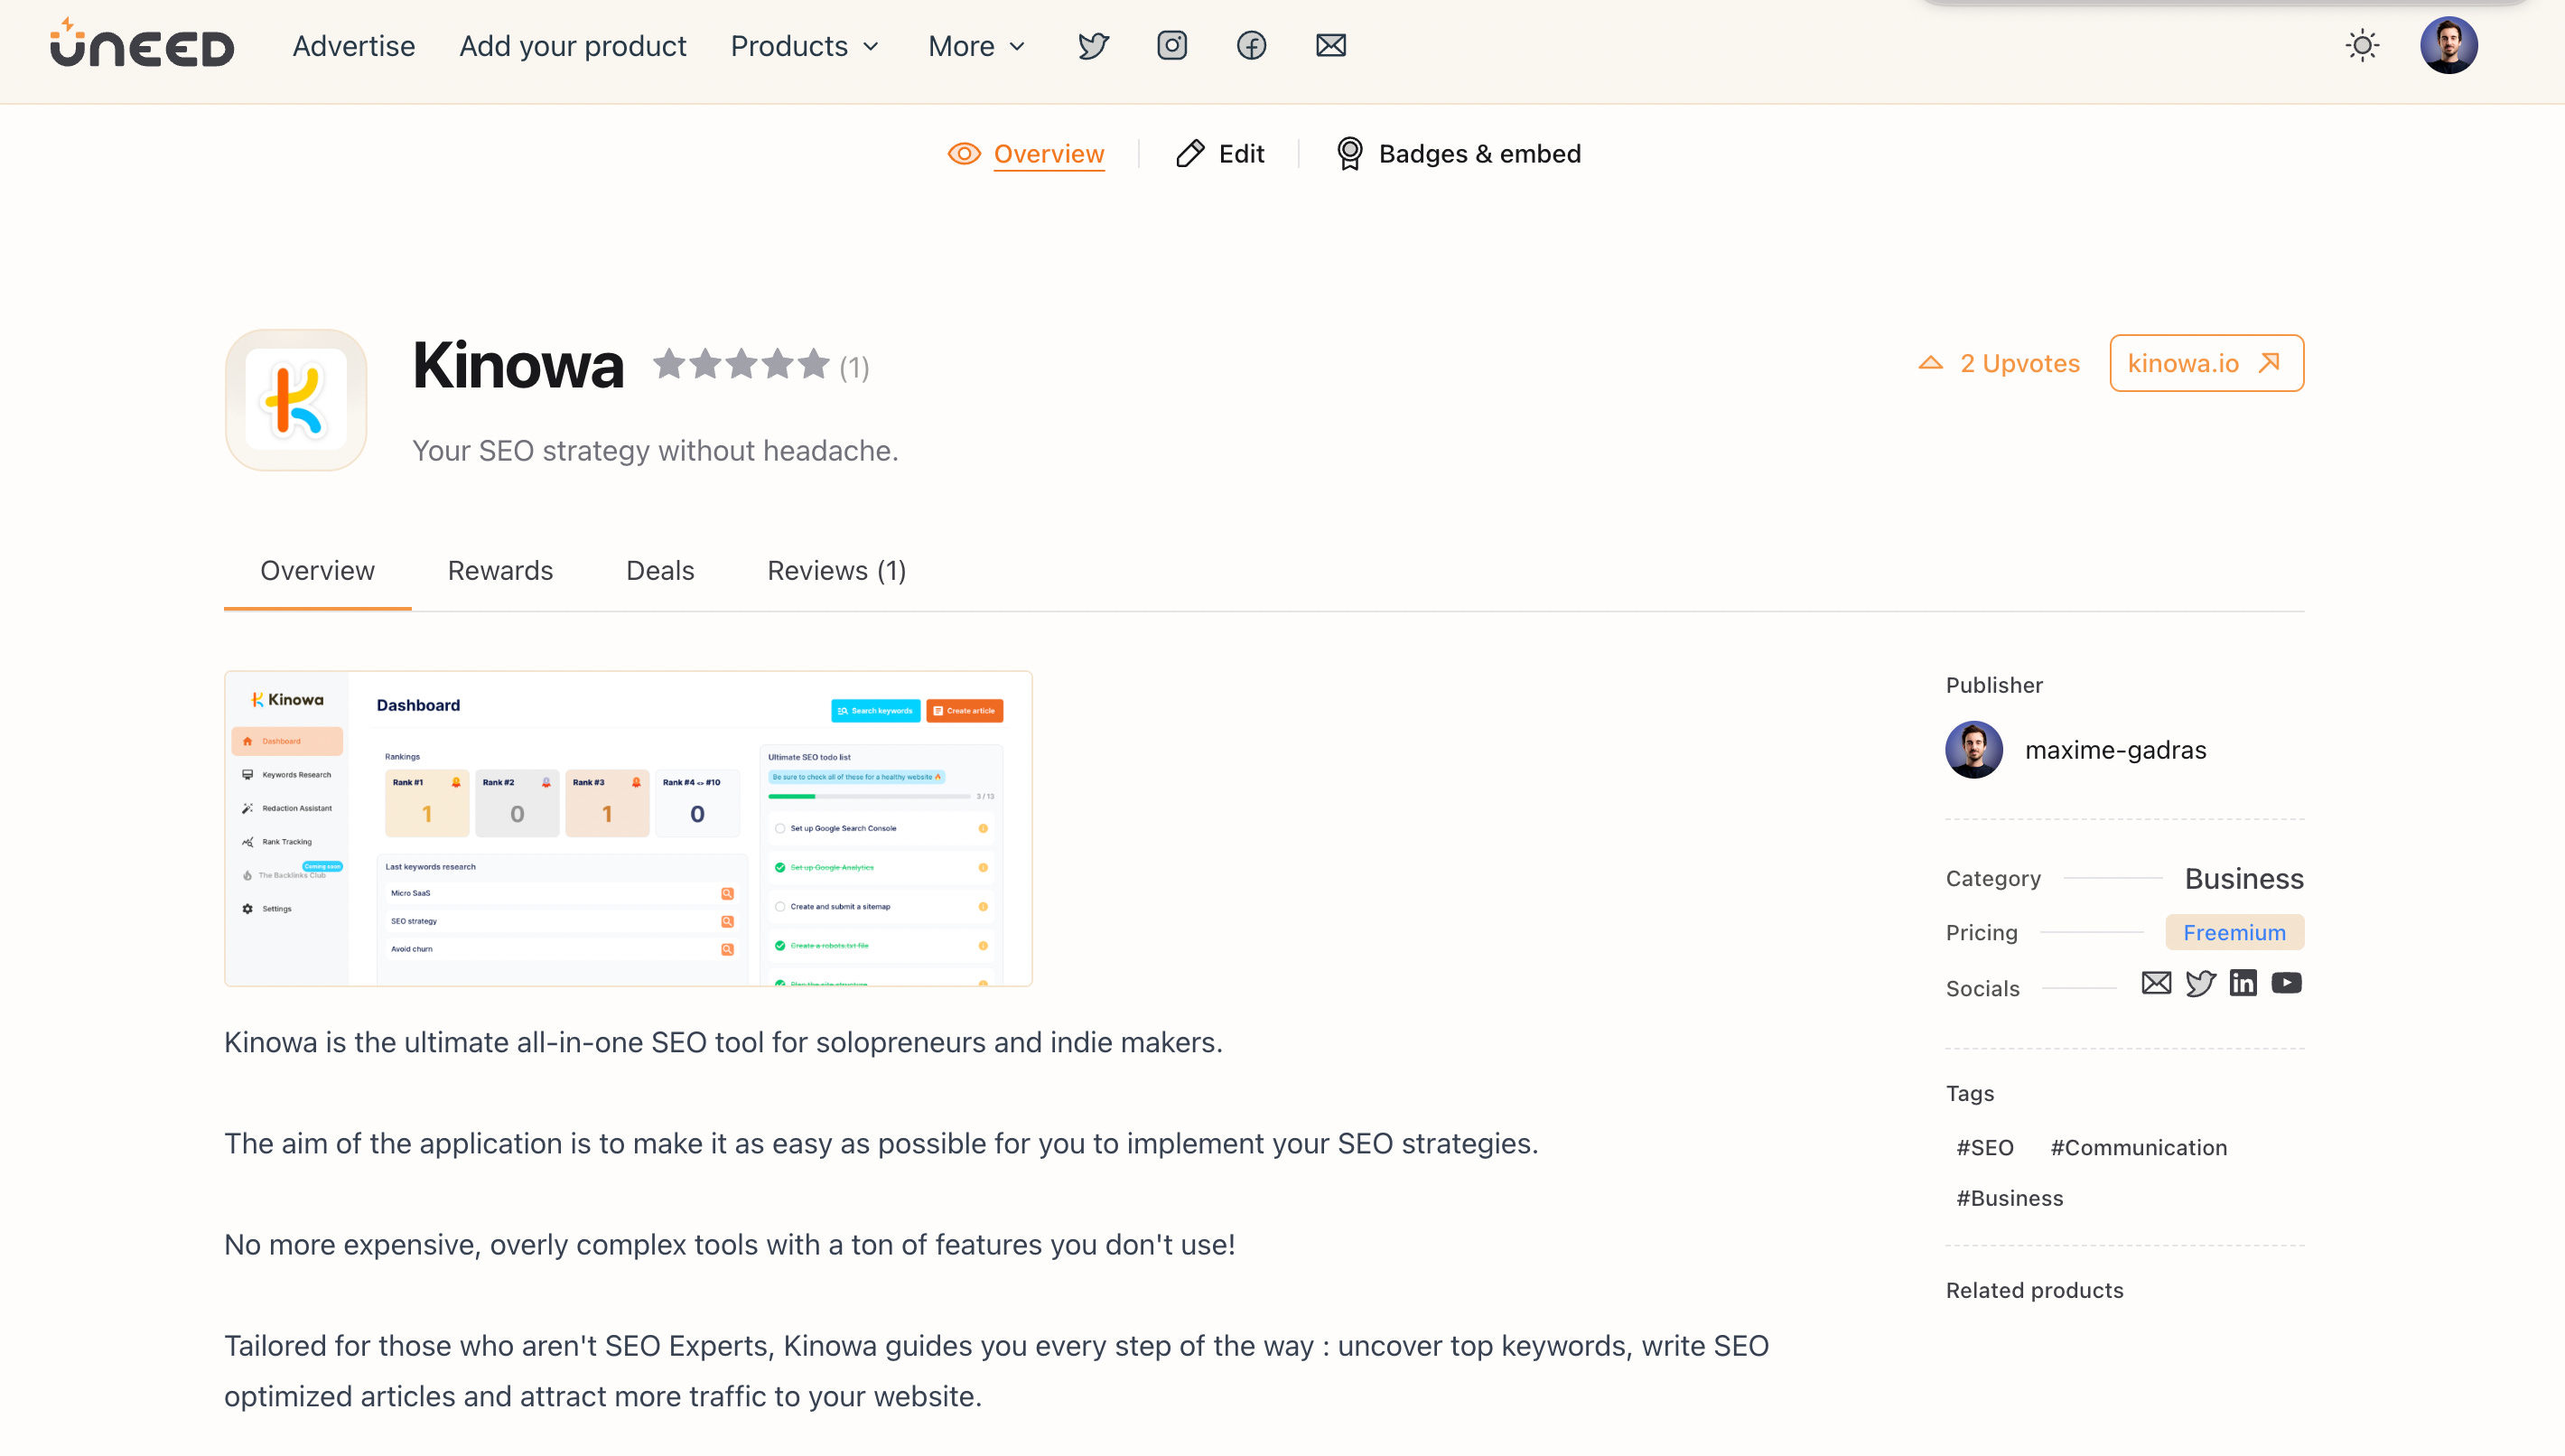Select the Overview product tab
This screenshot has width=2565, height=1456.
pos(318,571)
